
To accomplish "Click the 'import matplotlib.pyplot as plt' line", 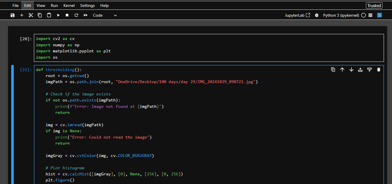I will [73, 51].
